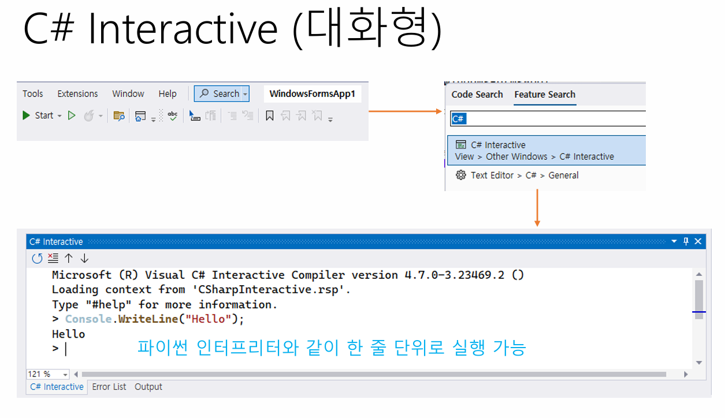Go to the next bookmark icon
This screenshot has width=725, height=418.
[x=301, y=116]
